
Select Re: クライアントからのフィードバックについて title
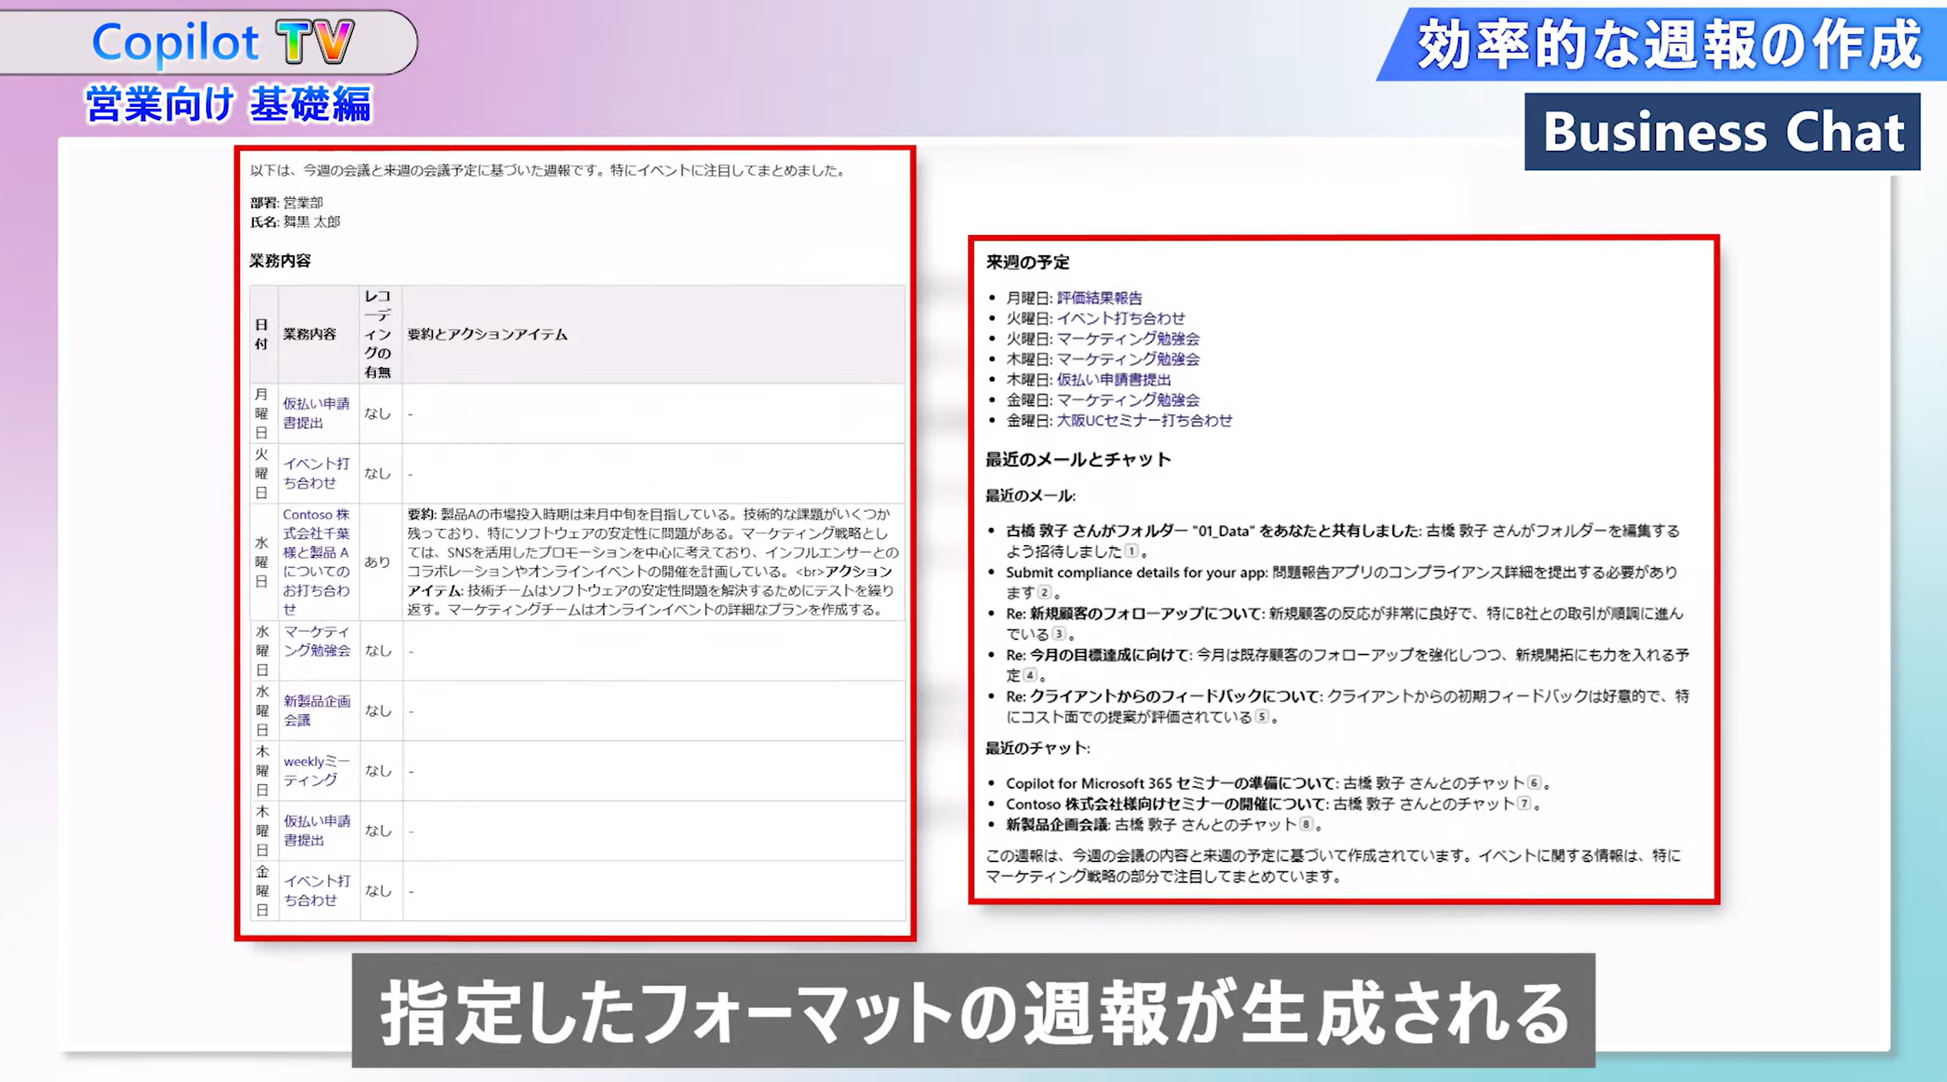pos(1163,696)
